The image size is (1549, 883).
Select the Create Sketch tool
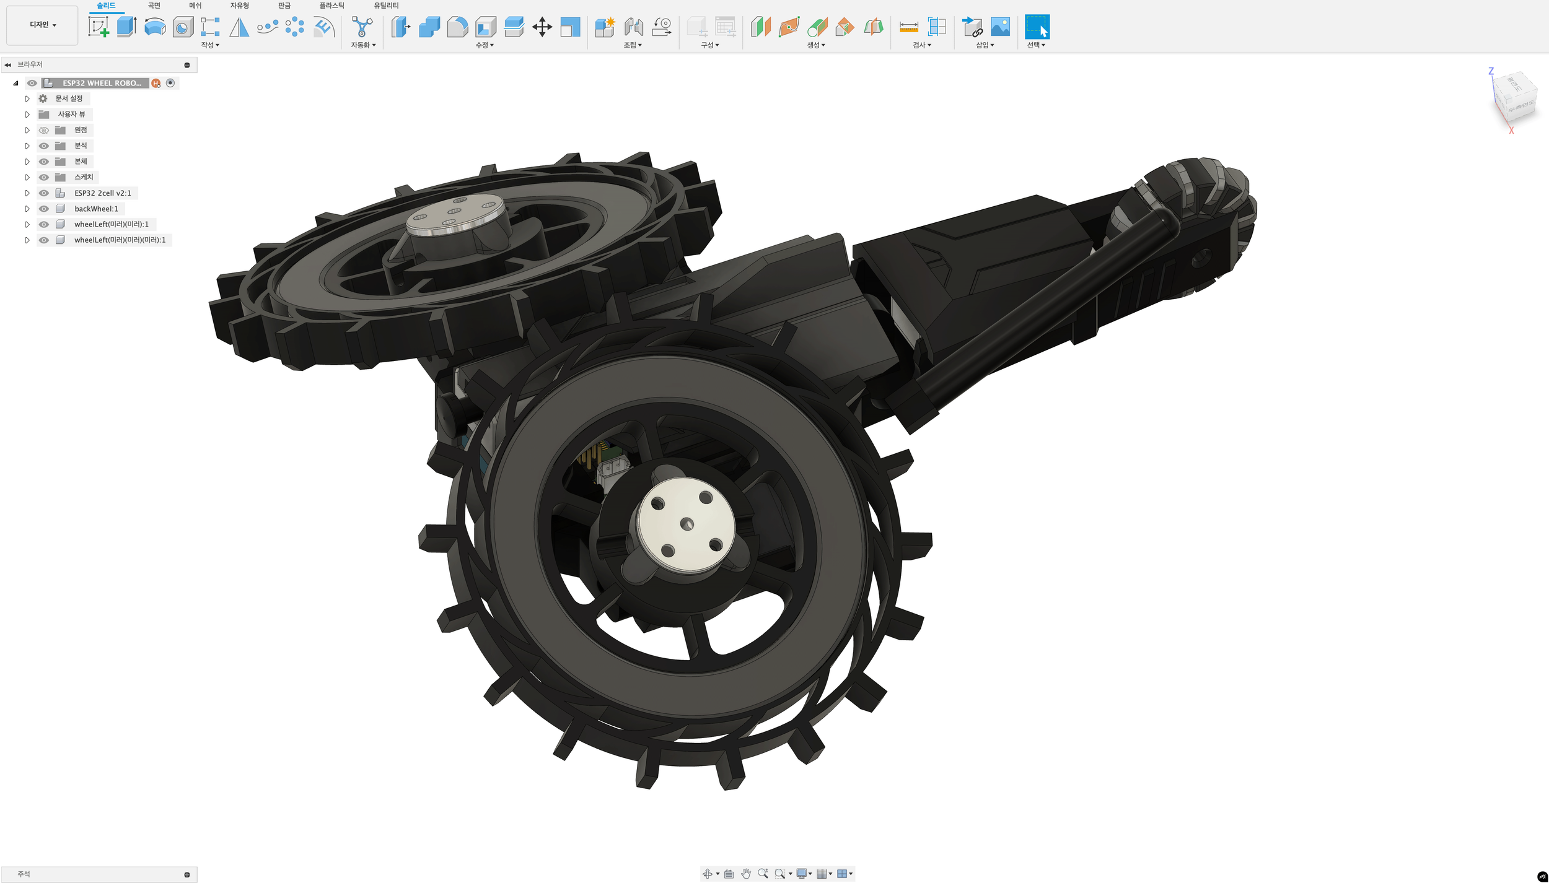point(99,27)
